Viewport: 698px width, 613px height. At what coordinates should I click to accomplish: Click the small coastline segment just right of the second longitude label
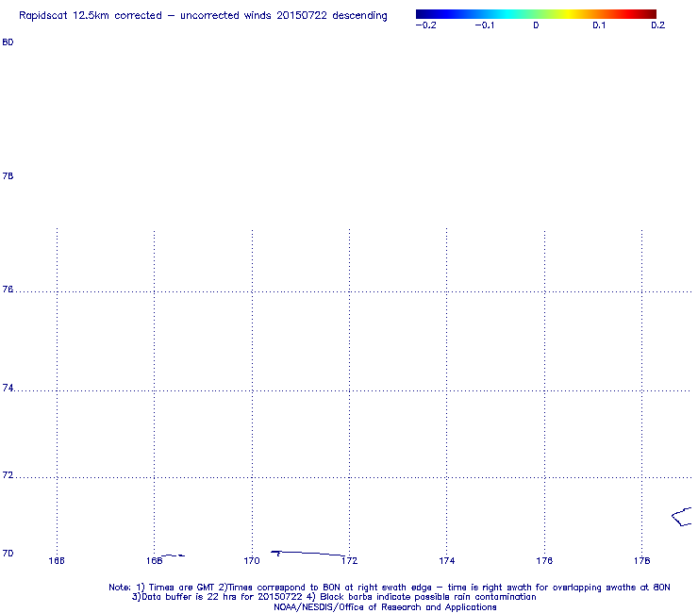(x=173, y=555)
